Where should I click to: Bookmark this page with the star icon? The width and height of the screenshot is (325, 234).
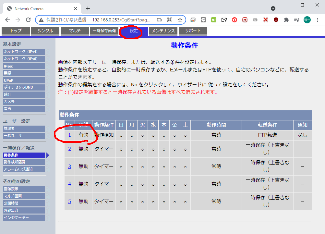point(180,20)
